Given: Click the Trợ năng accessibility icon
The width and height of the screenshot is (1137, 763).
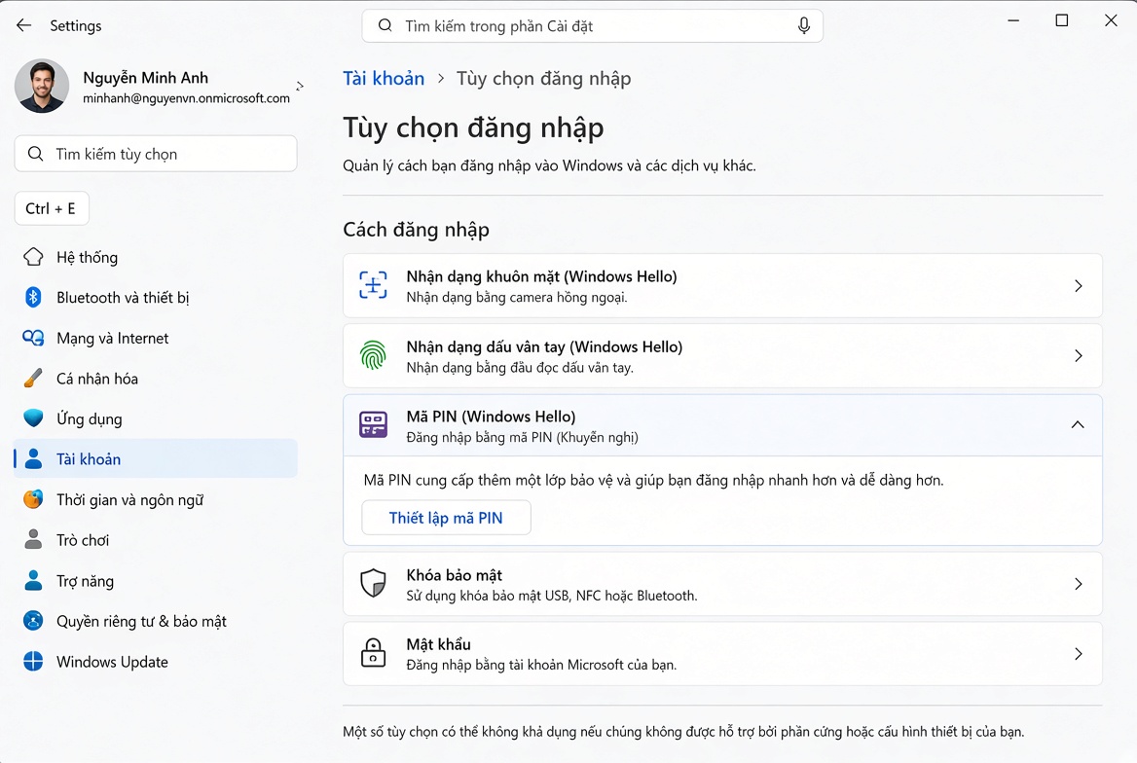Looking at the screenshot, I should point(33,580).
